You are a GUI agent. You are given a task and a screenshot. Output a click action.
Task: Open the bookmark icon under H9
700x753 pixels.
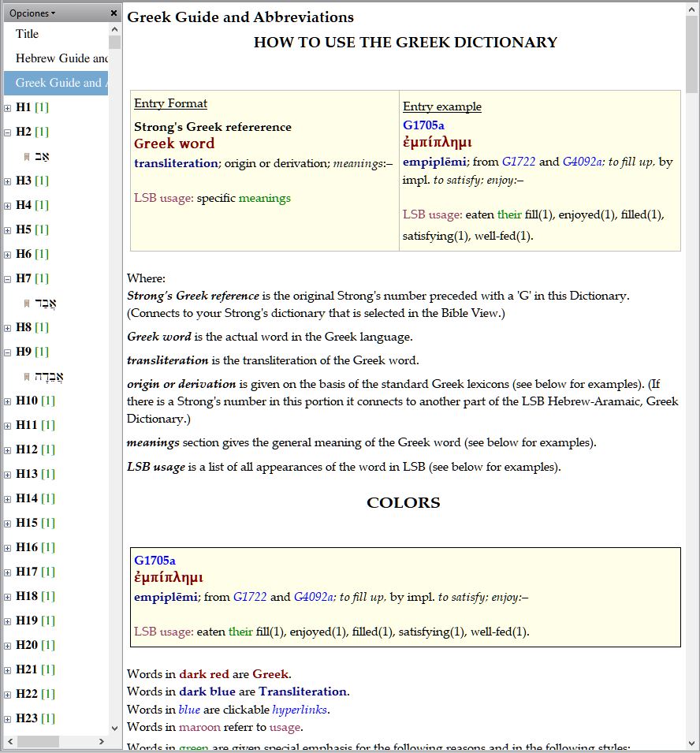point(27,377)
